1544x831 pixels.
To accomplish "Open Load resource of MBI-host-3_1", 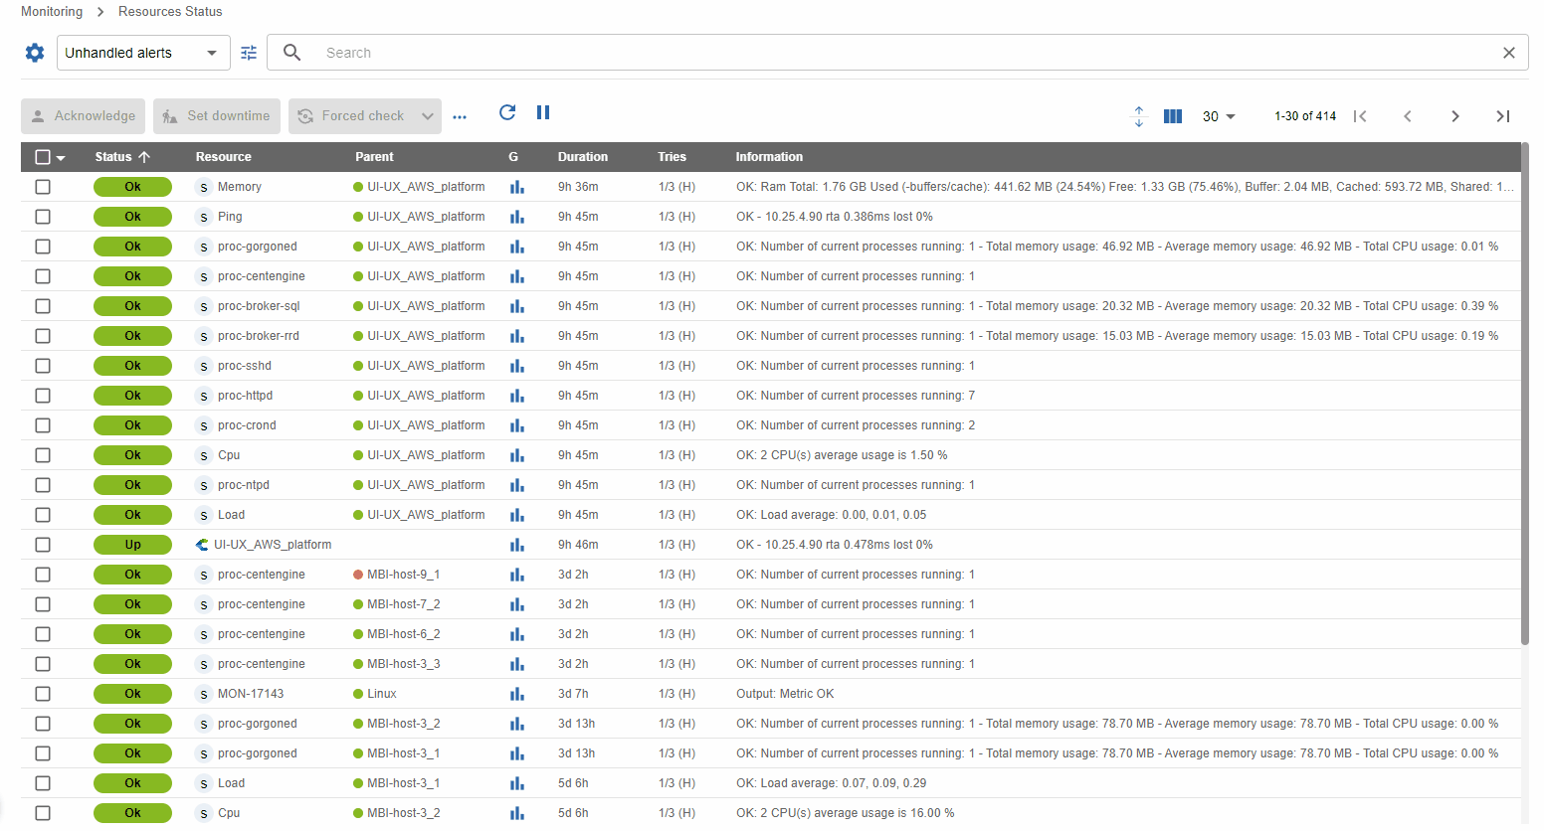I will [231, 783].
